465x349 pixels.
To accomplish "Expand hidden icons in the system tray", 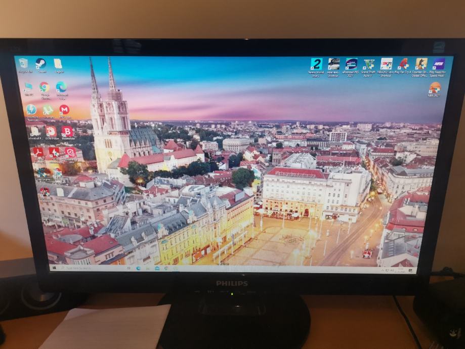I will (x=383, y=270).
